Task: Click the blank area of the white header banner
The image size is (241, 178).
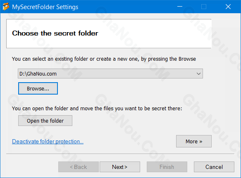Action: [x=154, y=33]
